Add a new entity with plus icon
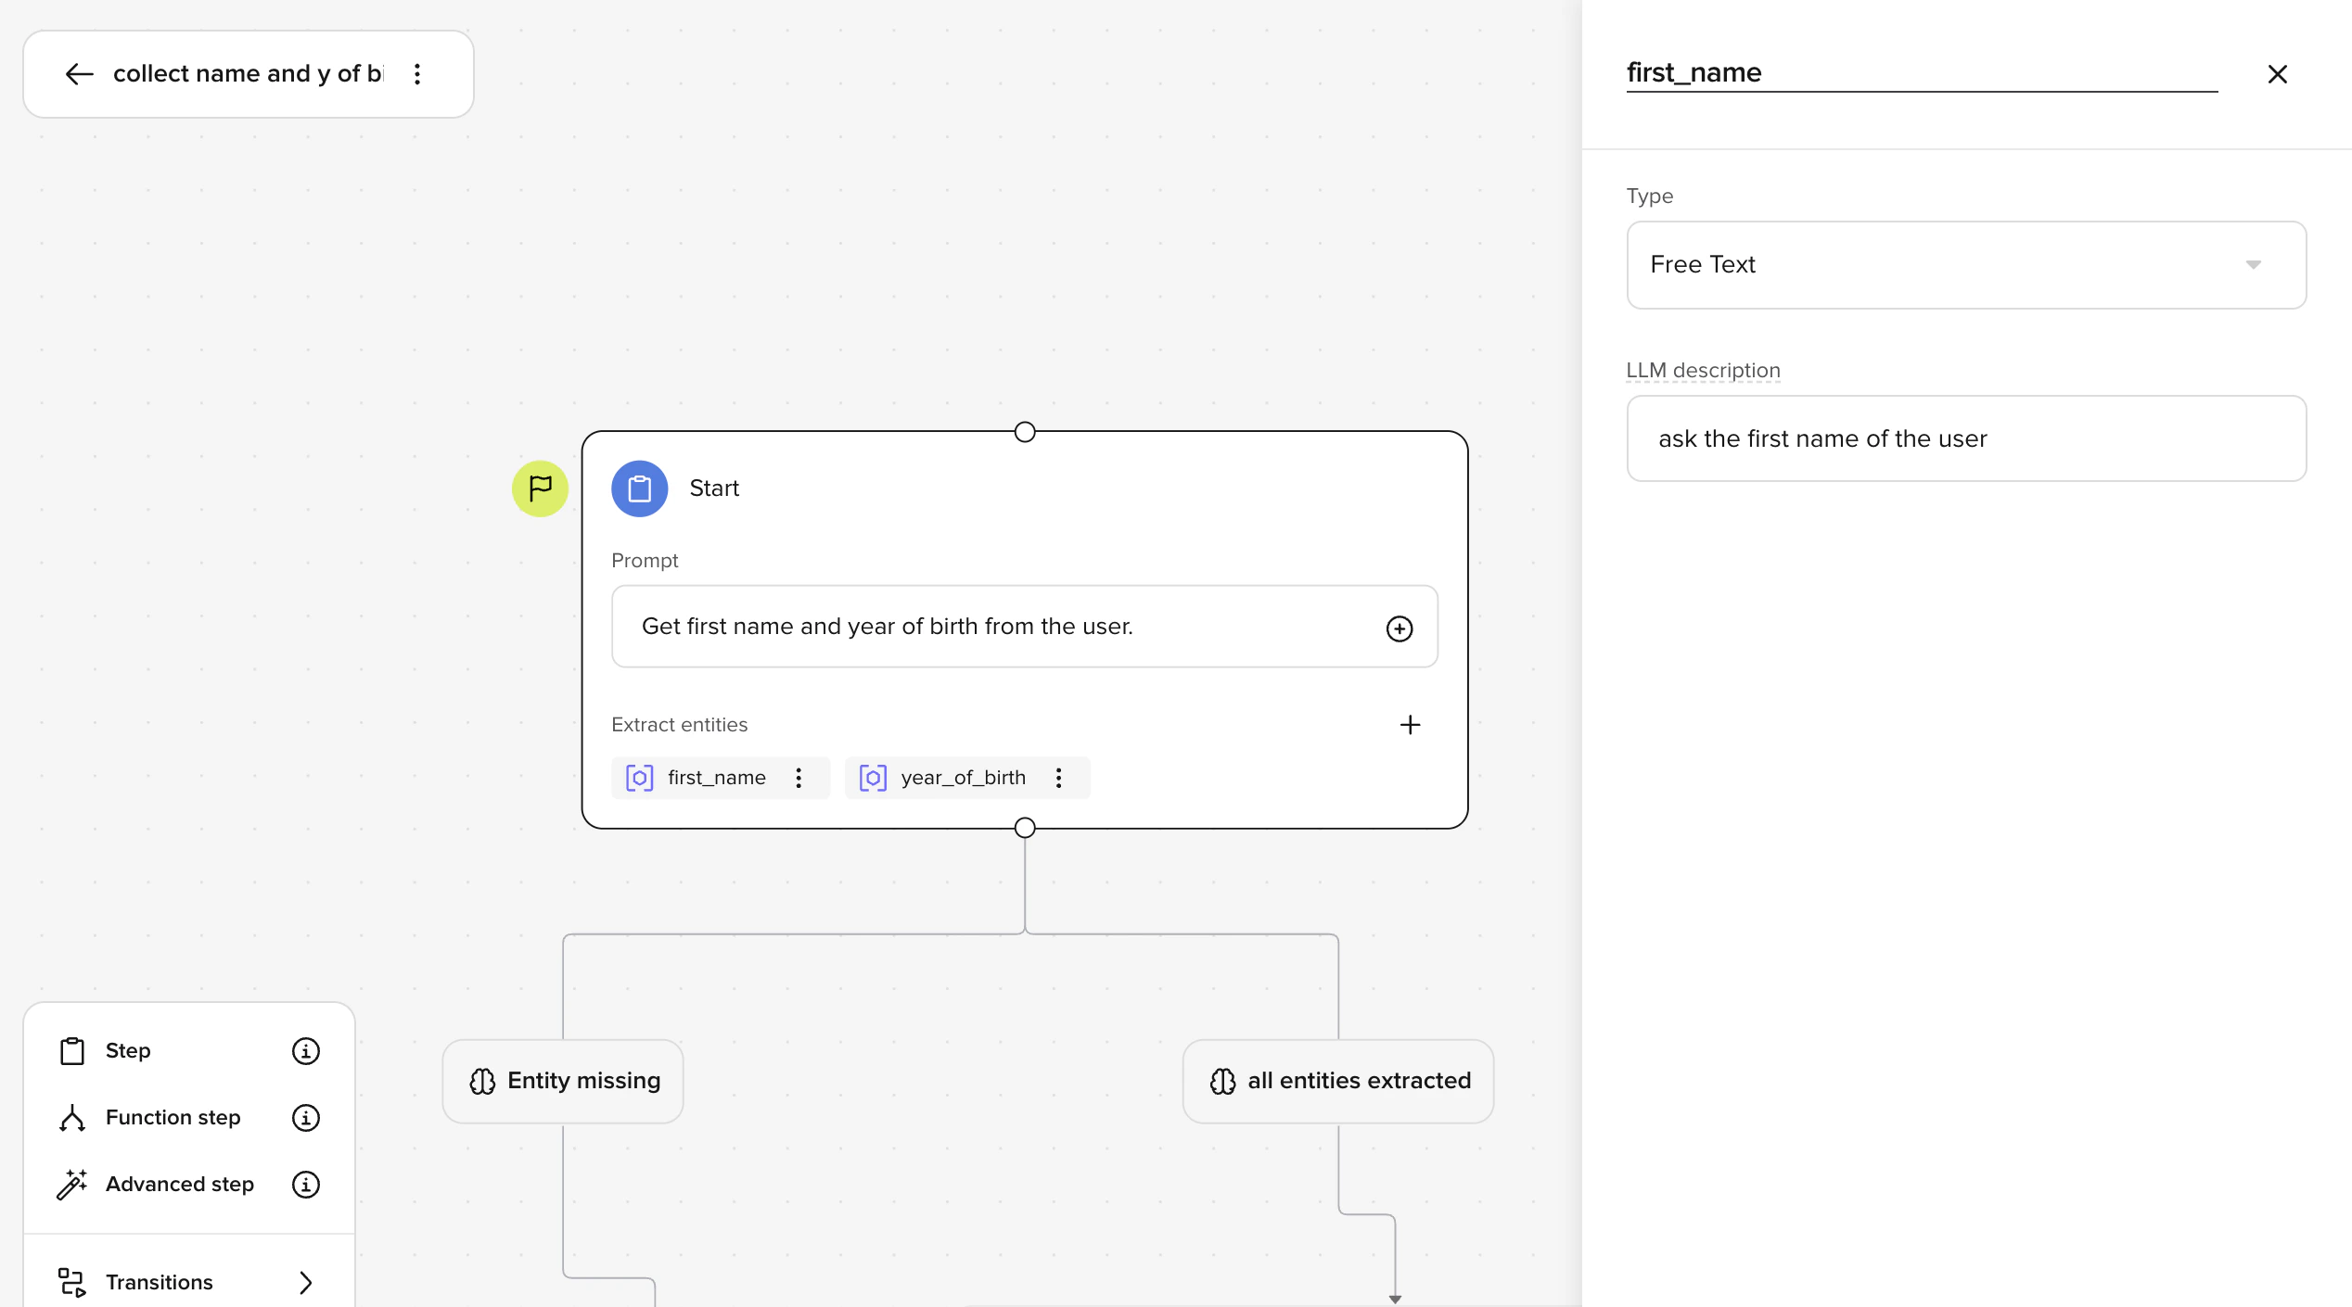This screenshot has width=2352, height=1307. (x=1410, y=725)
